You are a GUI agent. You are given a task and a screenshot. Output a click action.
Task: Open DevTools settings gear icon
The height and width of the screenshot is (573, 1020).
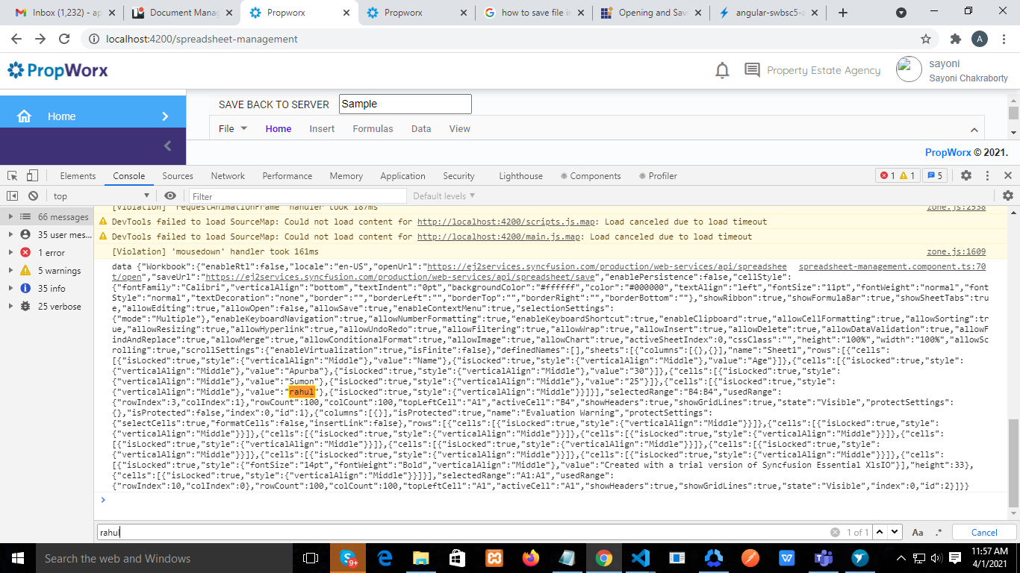click(x=966, y=176)
